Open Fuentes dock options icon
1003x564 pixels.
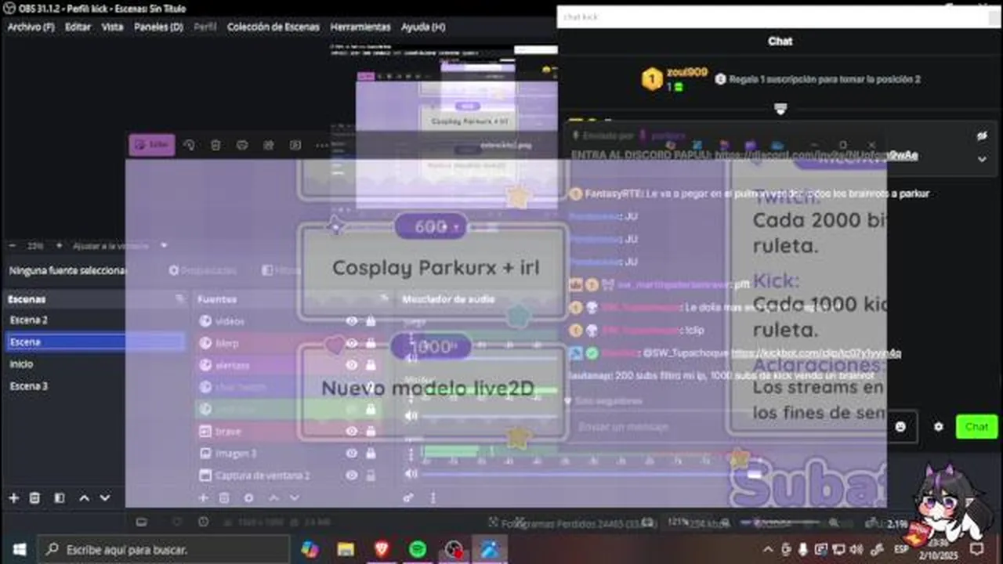point(384,298)
